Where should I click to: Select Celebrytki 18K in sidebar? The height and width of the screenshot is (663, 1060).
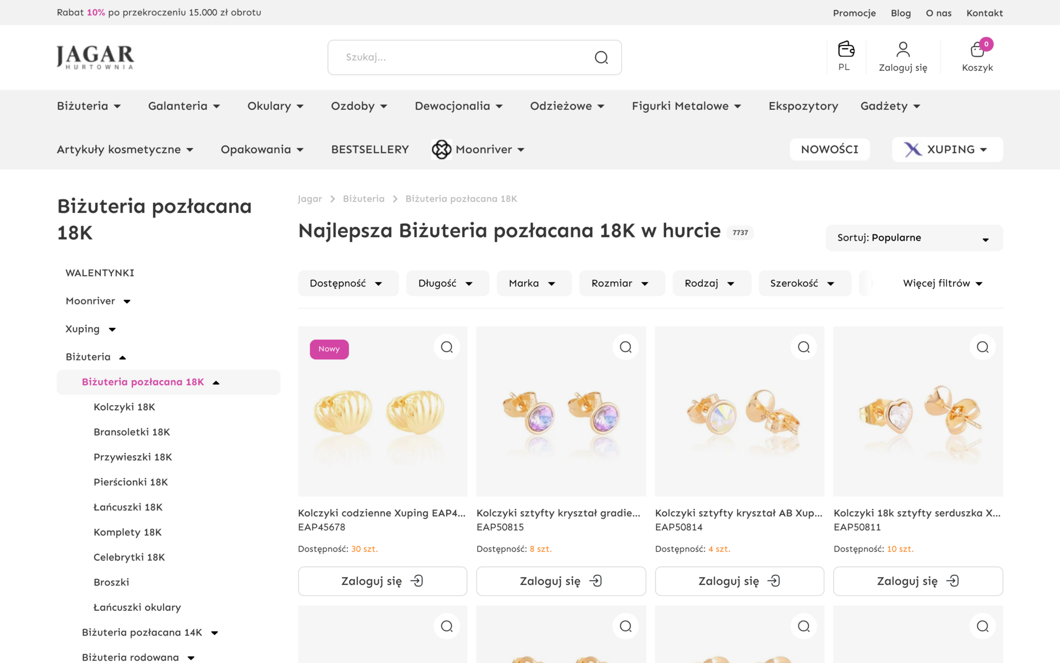[x=129, y=557]
